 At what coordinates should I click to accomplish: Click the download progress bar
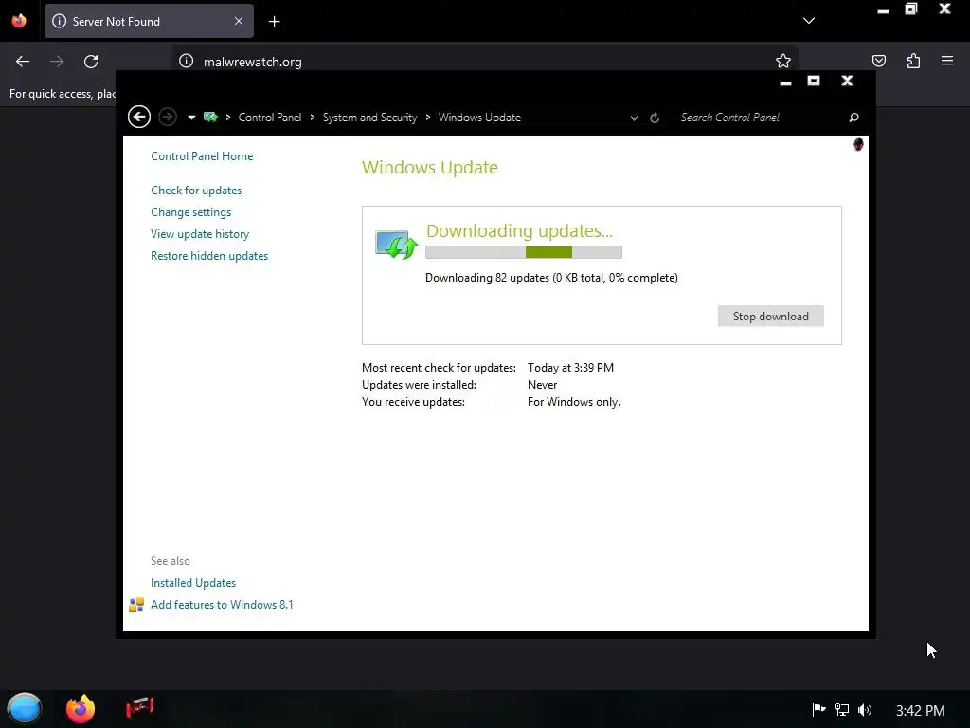[x=523, y=252]
